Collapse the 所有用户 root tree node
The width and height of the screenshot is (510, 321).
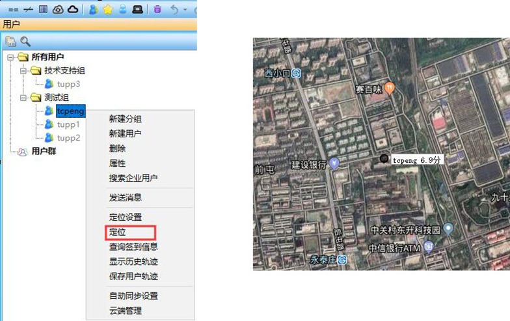11,57
